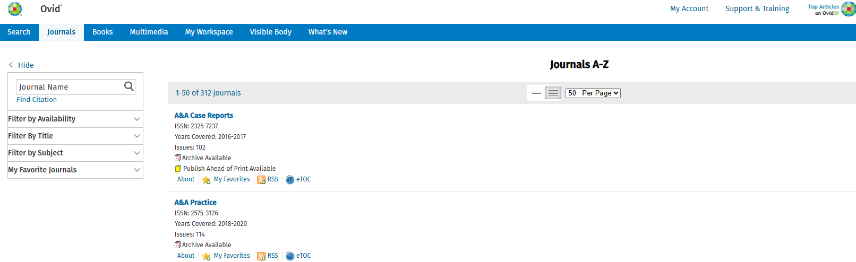856x262 pixels.
Task: Add A&A Case Reports to My Favorites star
Action: click(x=207, y=180)
